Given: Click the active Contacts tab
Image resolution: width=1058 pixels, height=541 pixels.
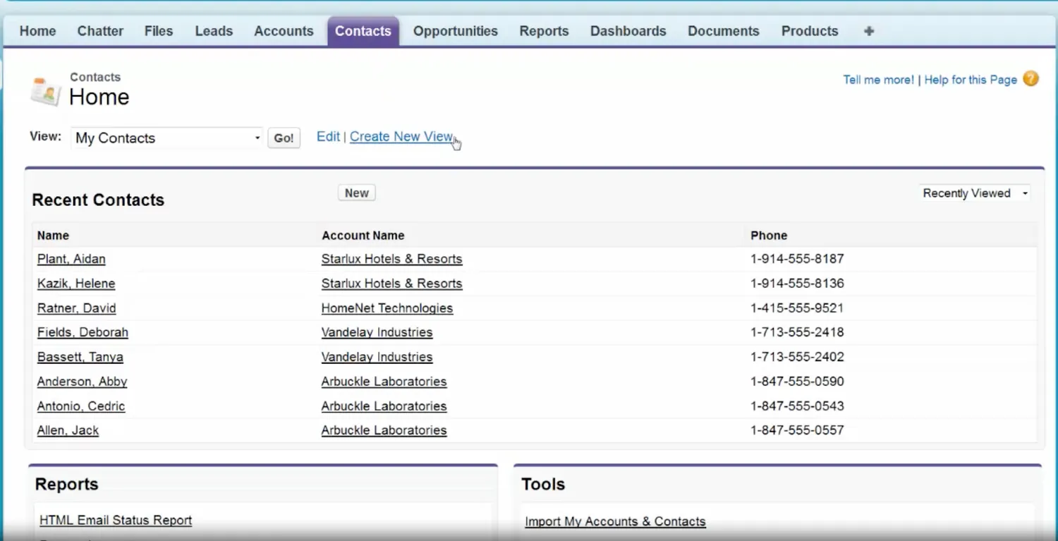Looking at the screenshot, I should (x=363, y=31).
